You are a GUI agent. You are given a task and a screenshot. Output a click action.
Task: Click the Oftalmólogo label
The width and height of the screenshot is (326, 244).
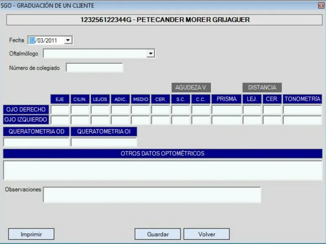pos(24,54)
